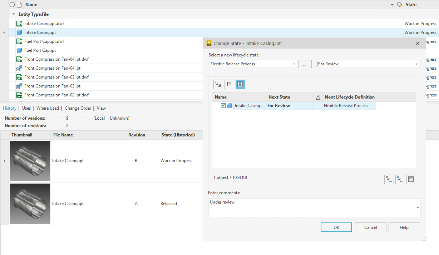Collapse the Entity Type:File group
Image resolution: width=439 pixels, height=255 pixels.
[x=13, y=14]
